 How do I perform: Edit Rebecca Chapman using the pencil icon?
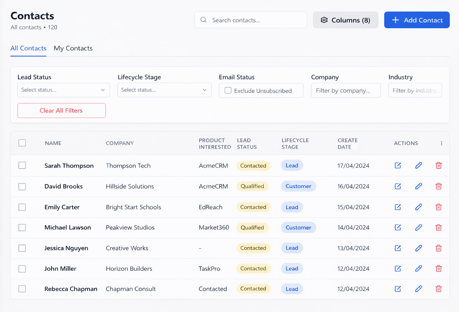pyautogui.click(x=418, y=288)
